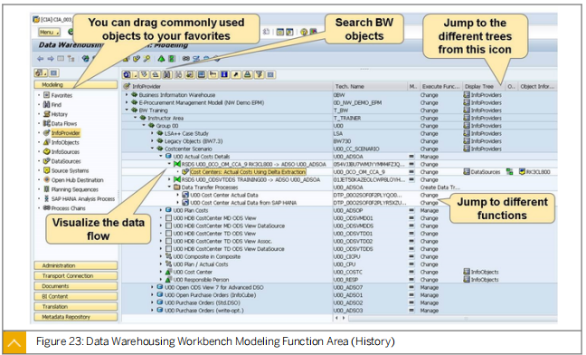Image resolution: width=586 pixels, height=355 pixels.
Task: Click the back arrow in the top toolbar
Action: tap(41, 59)
